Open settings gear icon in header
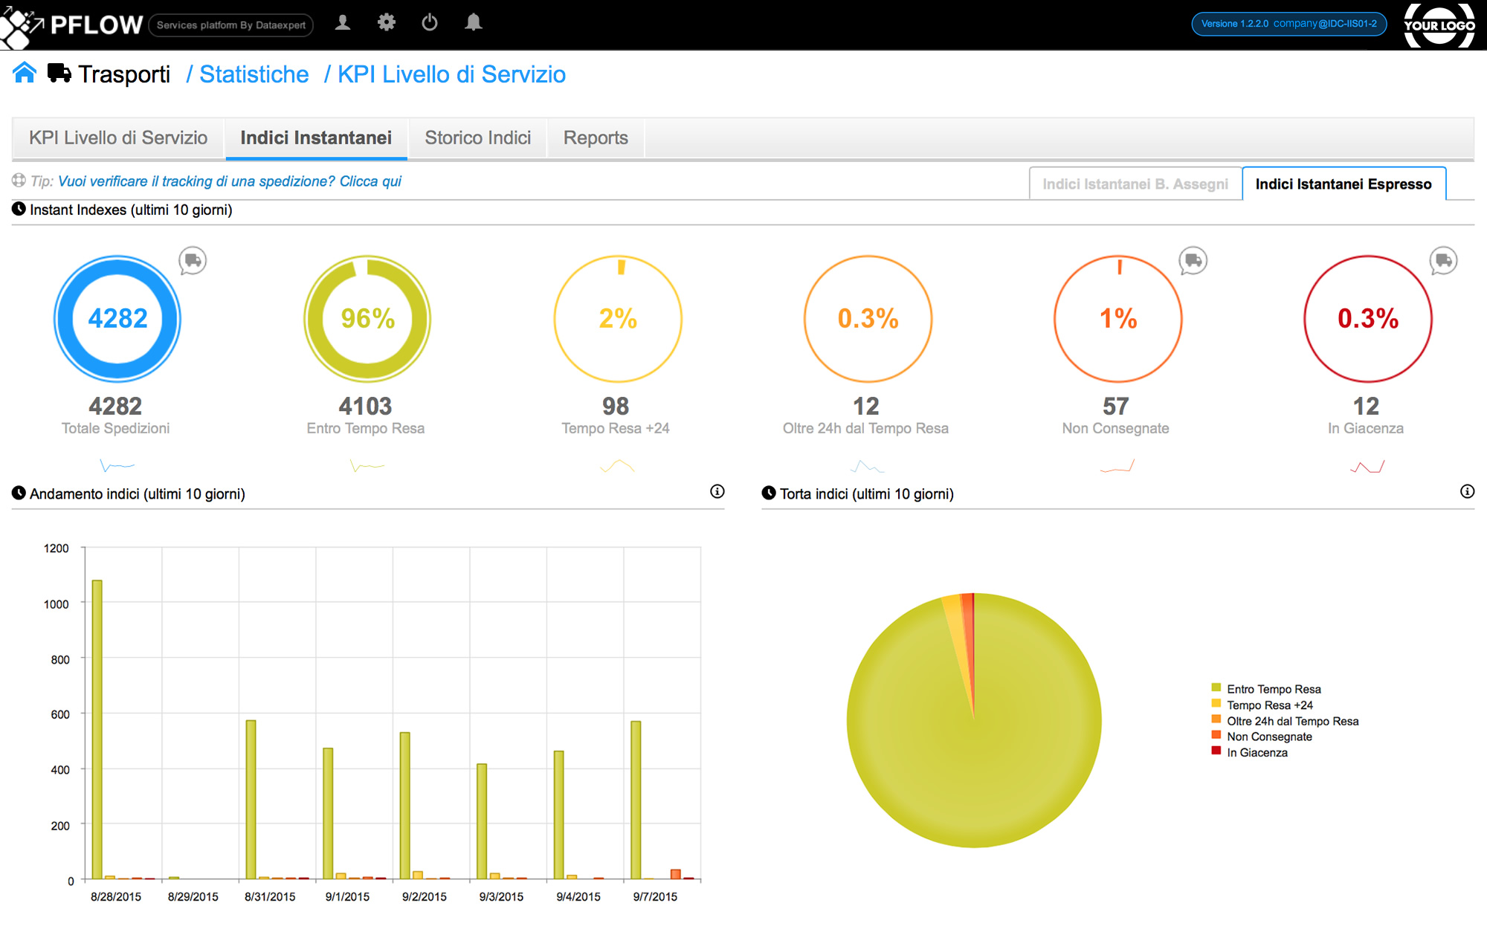This screenshot has height=932, width=1487. point(387,23)
